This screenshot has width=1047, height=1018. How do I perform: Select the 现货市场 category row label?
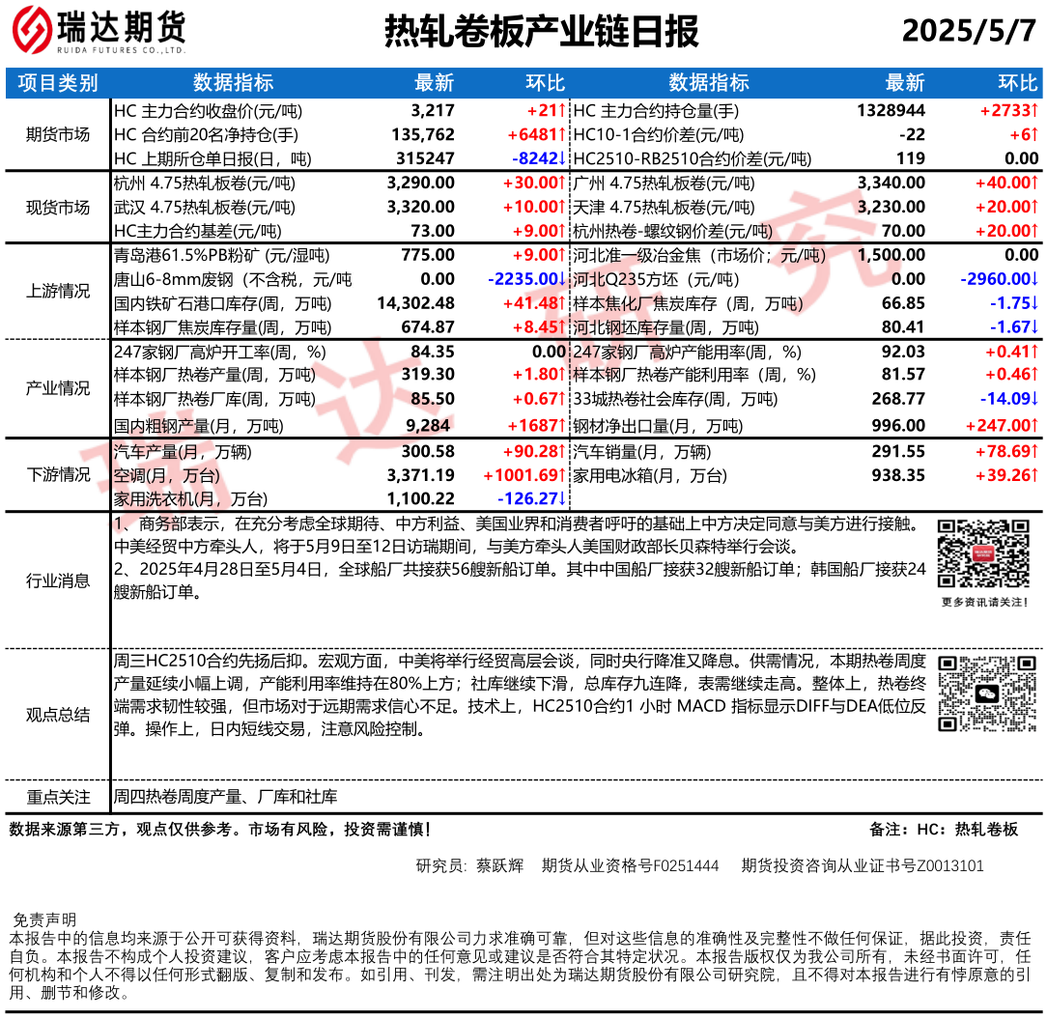coord(58,207)
